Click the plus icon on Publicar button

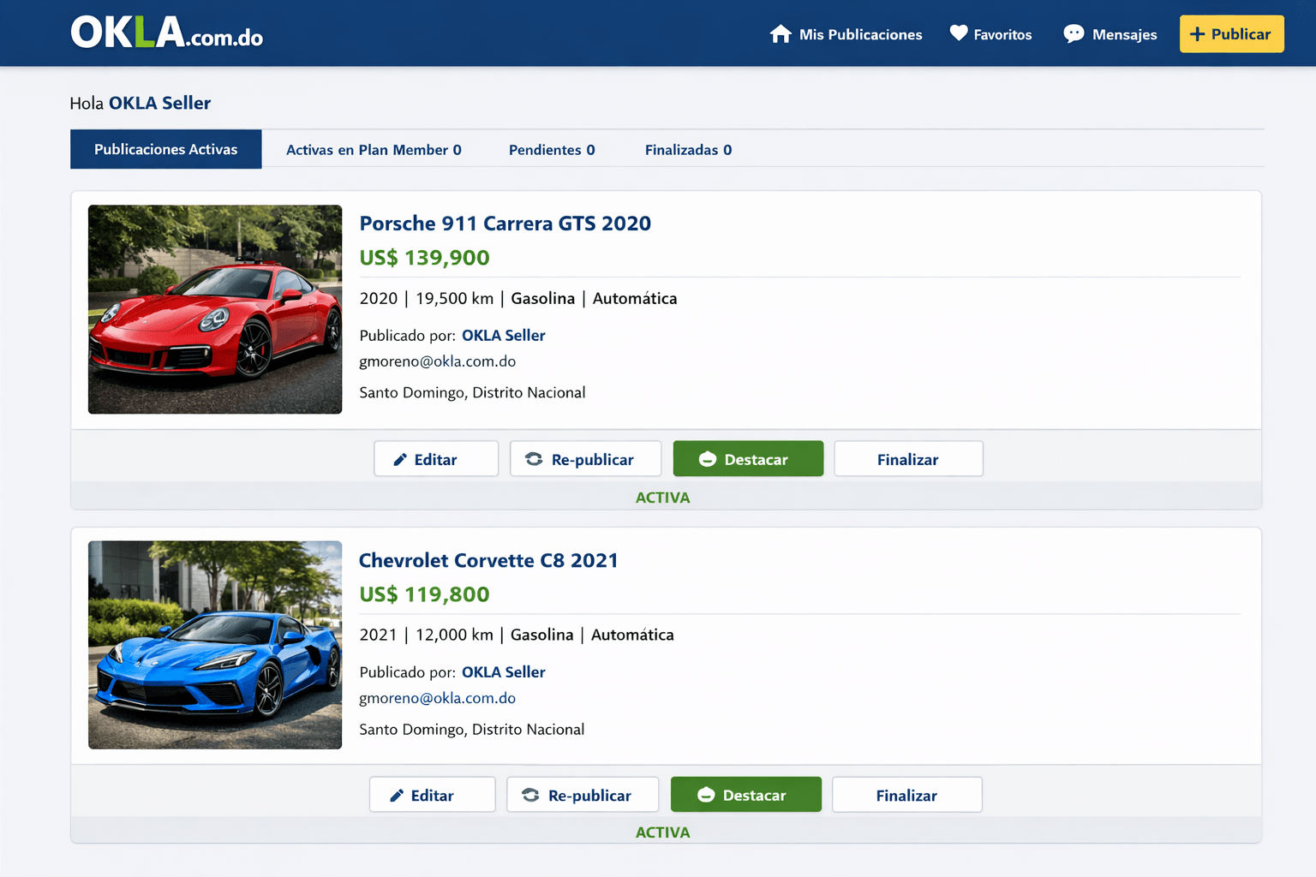1198,34
